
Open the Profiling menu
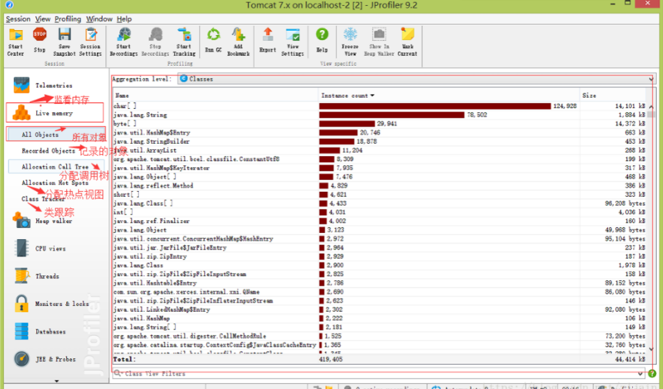68,19
